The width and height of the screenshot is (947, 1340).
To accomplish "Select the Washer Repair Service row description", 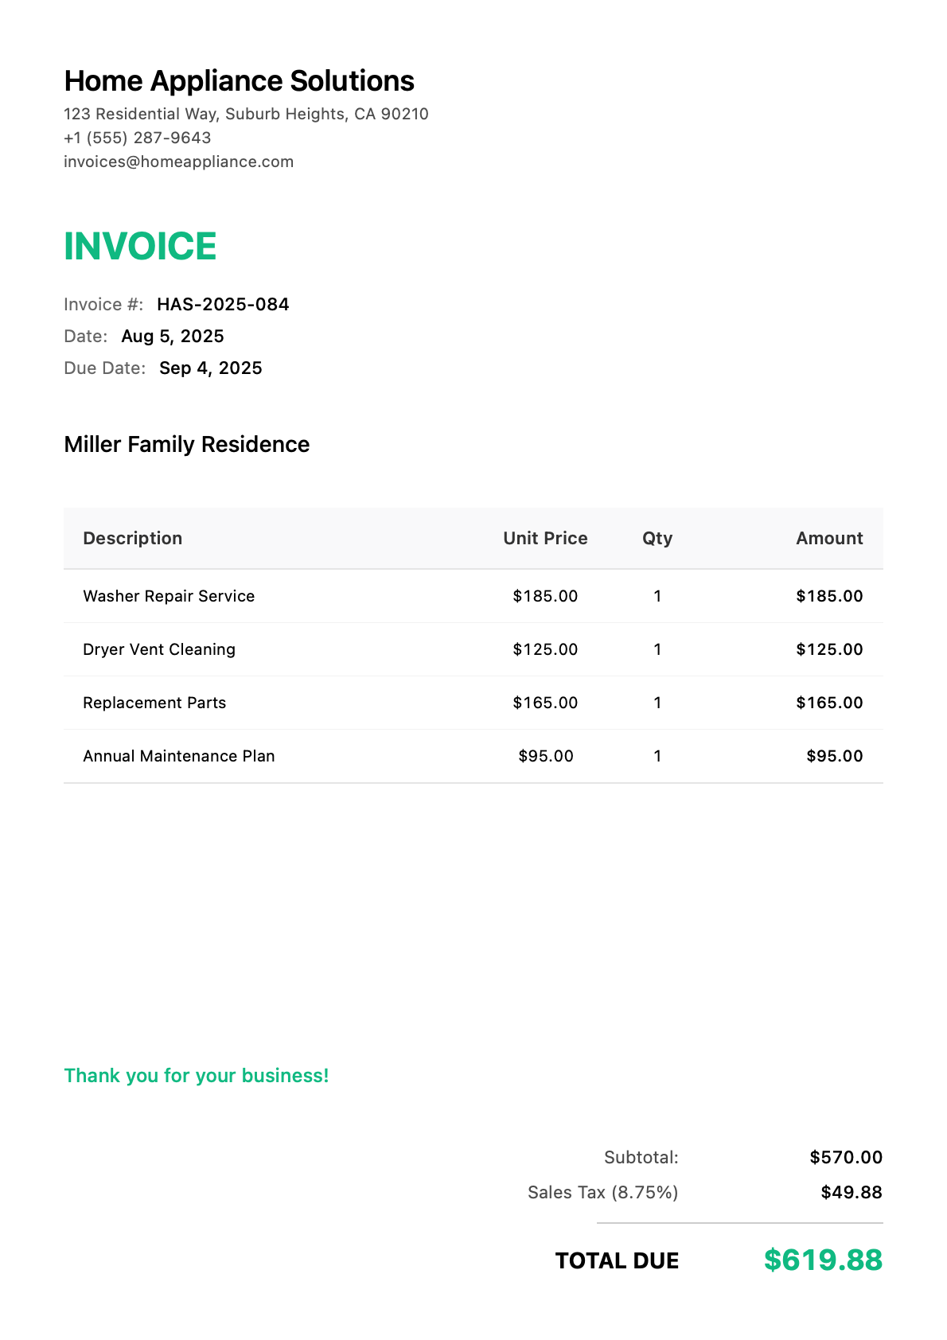I will [x=169, y=596].
